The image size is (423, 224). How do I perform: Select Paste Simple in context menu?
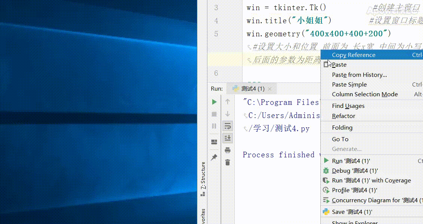(x=372, y=85)
